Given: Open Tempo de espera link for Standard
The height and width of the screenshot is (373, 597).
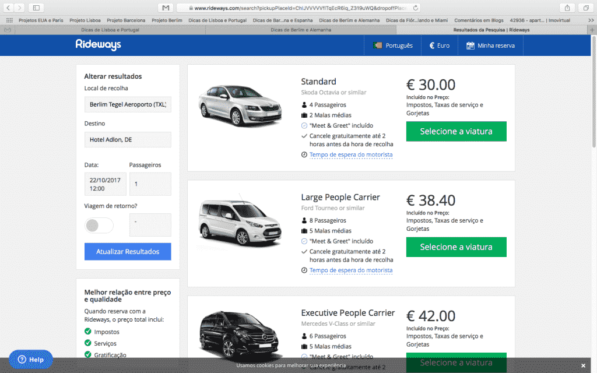Looking at the screenshot, I should (x=350, y=154).
